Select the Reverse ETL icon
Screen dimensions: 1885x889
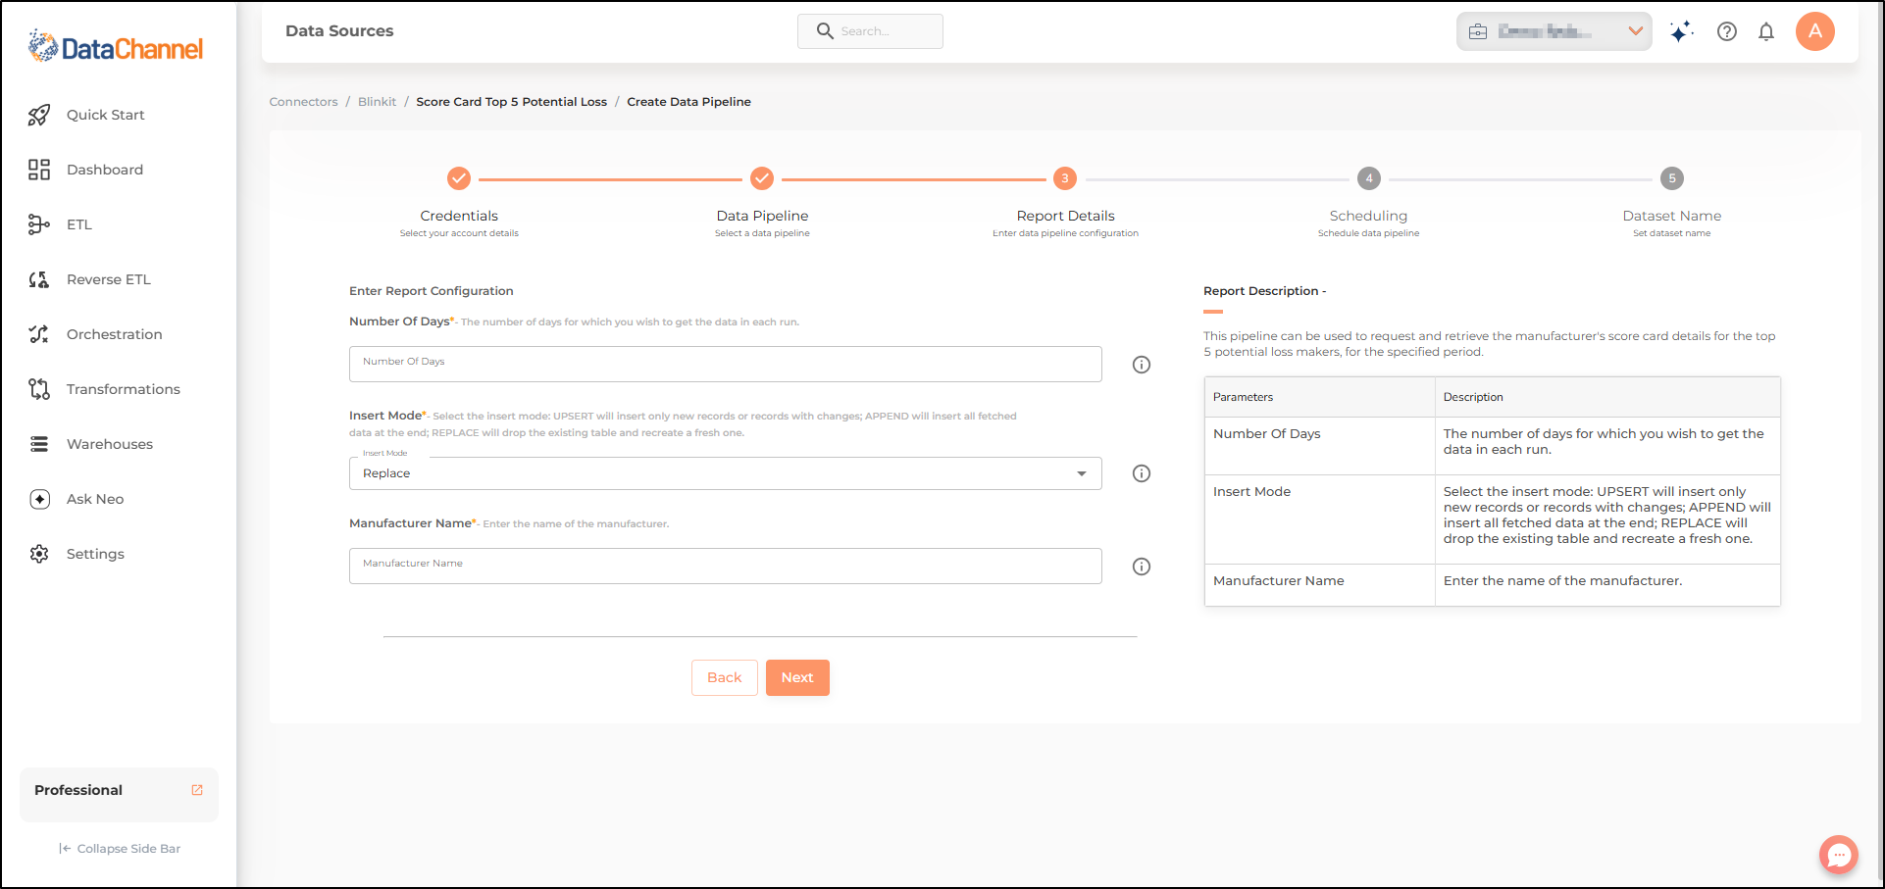point(39,279)
